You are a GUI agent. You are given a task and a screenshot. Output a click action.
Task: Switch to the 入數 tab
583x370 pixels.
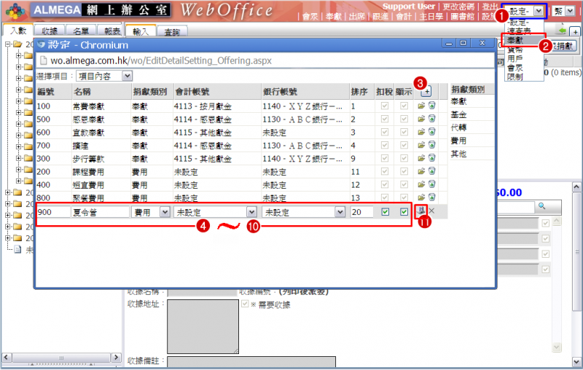point(17,31)
